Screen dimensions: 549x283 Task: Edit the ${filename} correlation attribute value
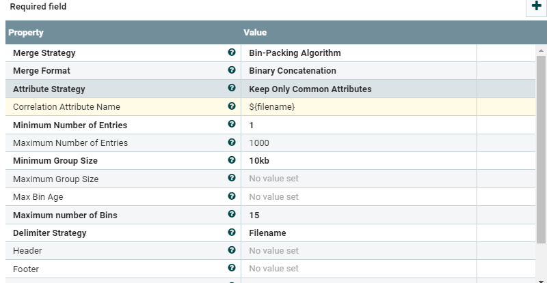pos(271,106)
